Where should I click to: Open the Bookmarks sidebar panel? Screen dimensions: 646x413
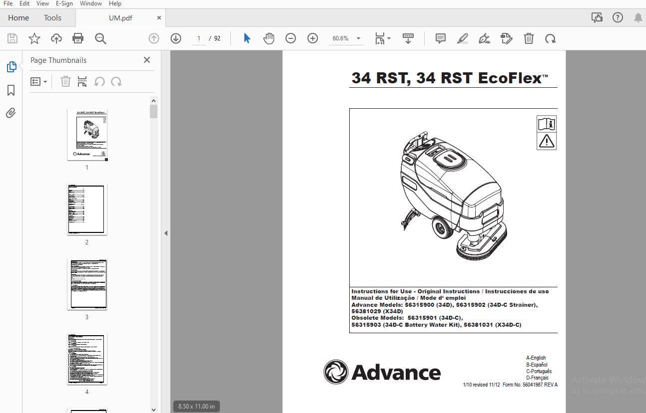point(11,90)
